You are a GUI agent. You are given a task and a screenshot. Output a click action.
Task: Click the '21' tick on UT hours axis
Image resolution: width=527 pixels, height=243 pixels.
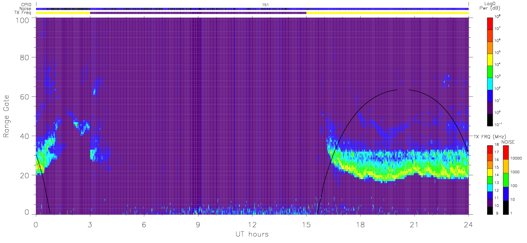click(x=415, y=224)
